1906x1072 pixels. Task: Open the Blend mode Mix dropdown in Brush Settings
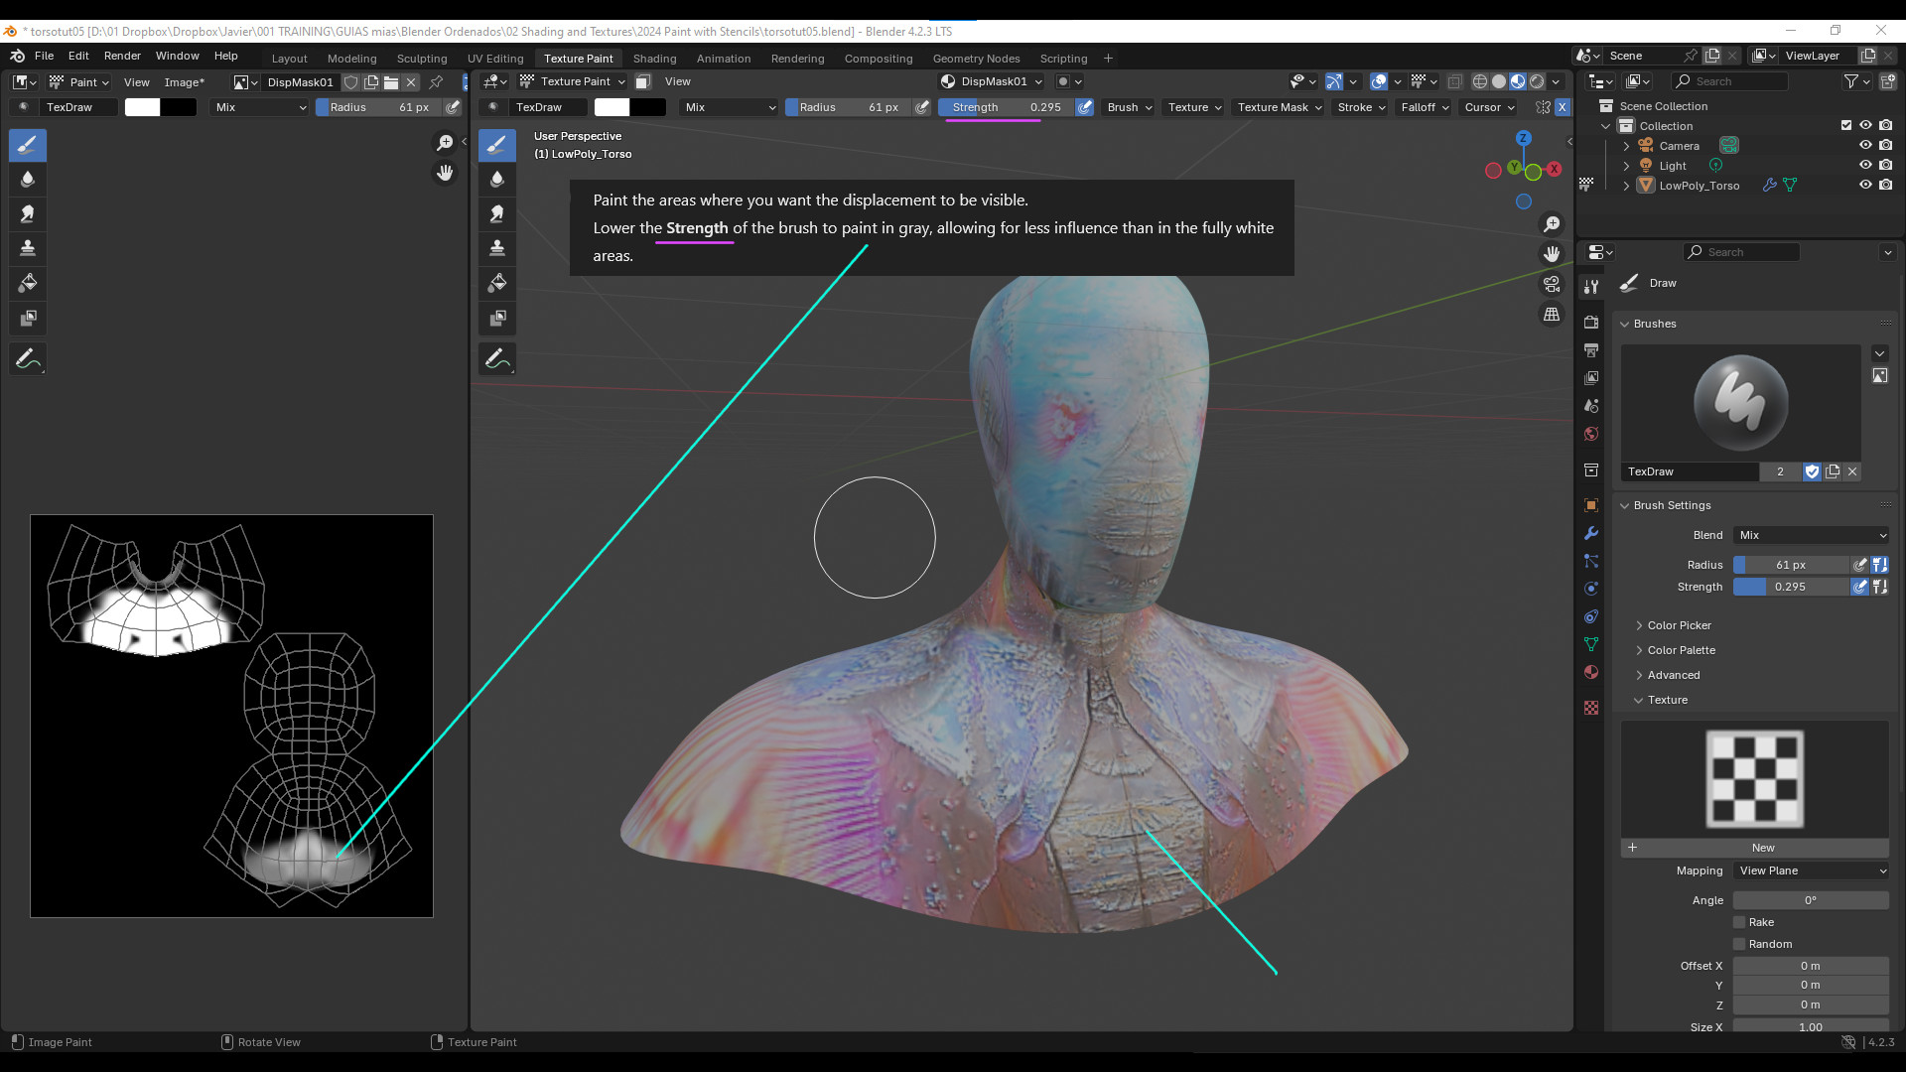pyautogui.click(x=1811, y=535)
